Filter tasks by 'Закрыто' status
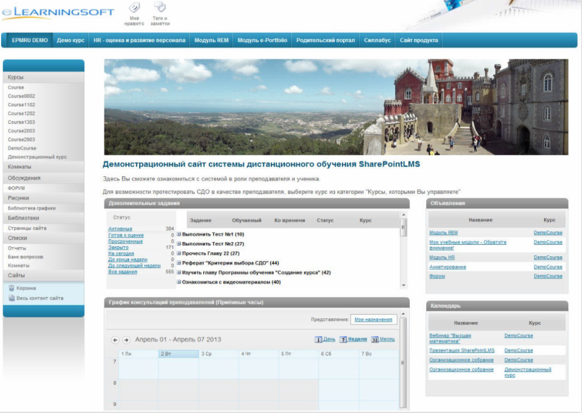This screenshot has height=413, width=582. coord(119,247)
